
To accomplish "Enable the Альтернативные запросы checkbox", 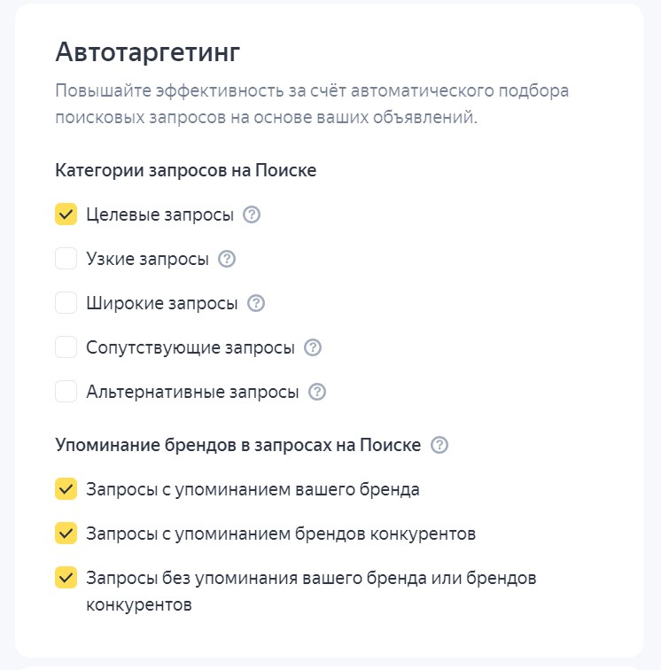I will 66,392.
